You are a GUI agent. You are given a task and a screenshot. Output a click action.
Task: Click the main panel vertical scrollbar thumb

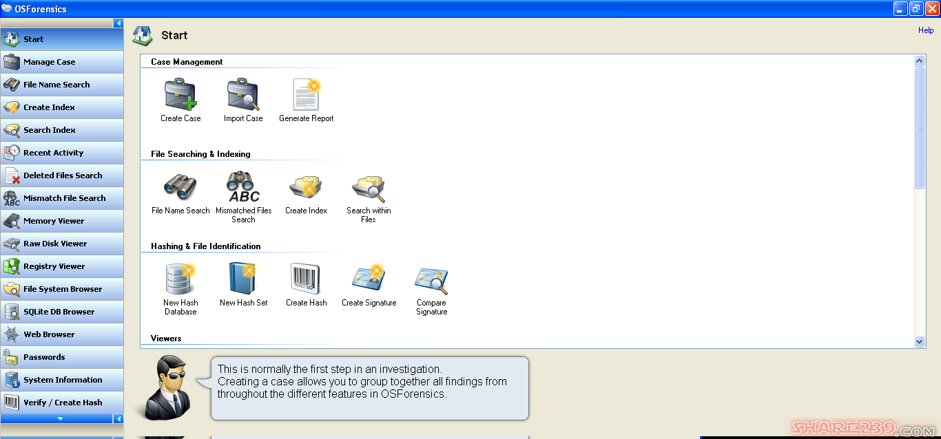(x=920, y=127)
